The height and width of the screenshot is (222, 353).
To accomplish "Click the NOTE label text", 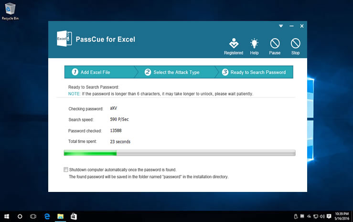I will 74,94.
